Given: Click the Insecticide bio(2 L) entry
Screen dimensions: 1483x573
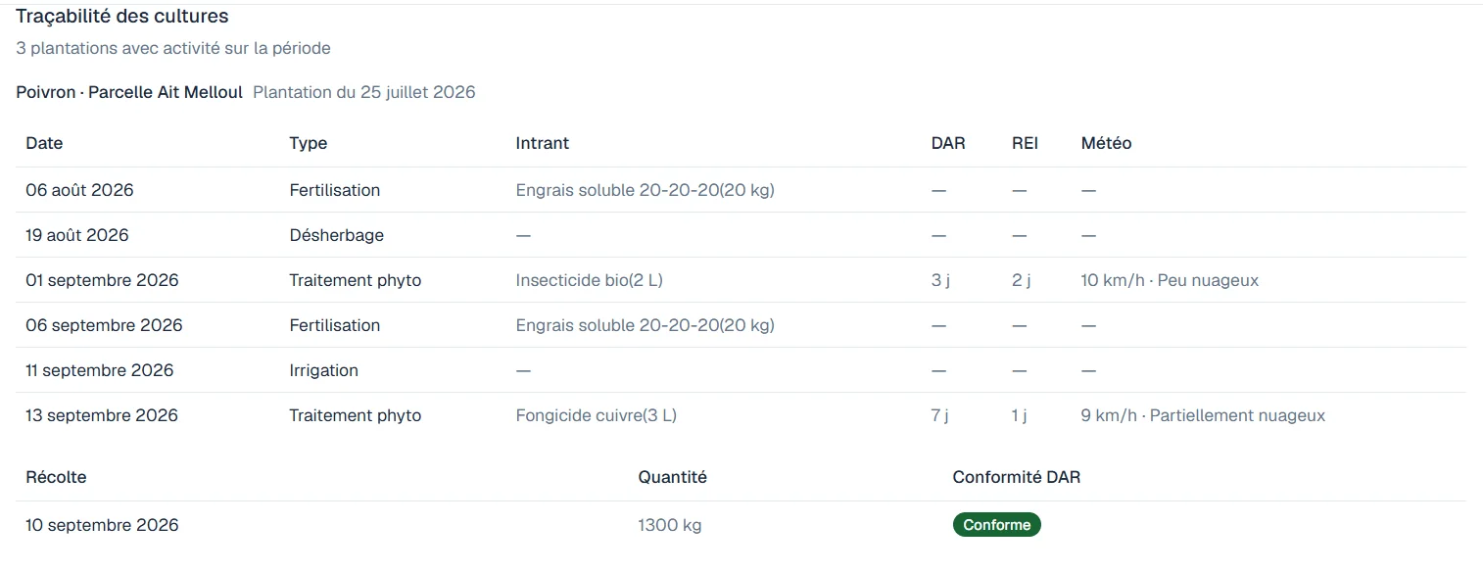Looking at the screenshot, I should coord(590,280).
